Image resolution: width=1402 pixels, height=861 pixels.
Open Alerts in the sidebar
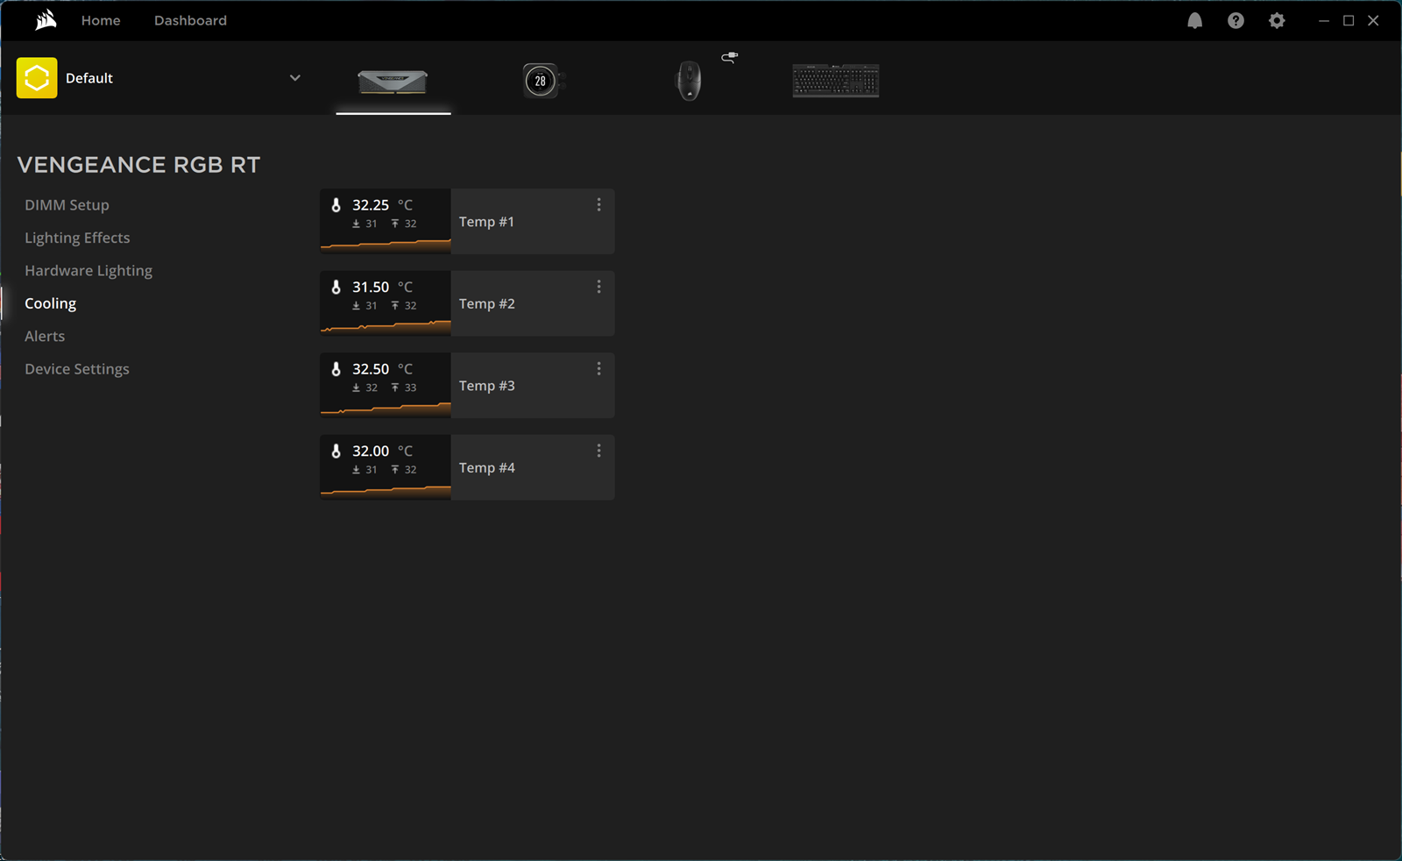point(45,336)
